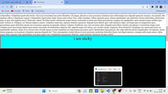The width and height of the screenshot is (168, 94).
Task: Click the page scrollbar thumb
Action: click(x=167, y=34)
